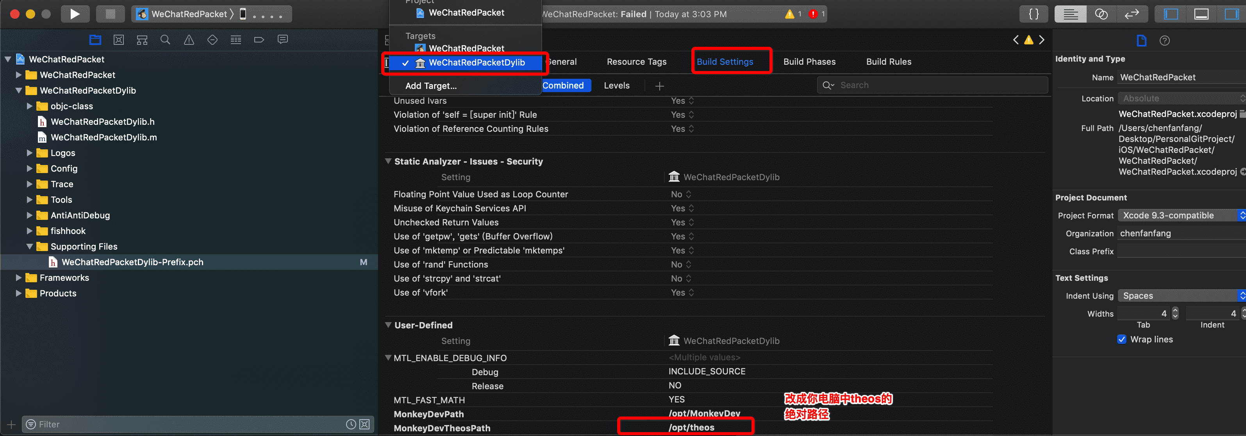
Task: Click the Tab width stepper
Action: (1175, 314)
